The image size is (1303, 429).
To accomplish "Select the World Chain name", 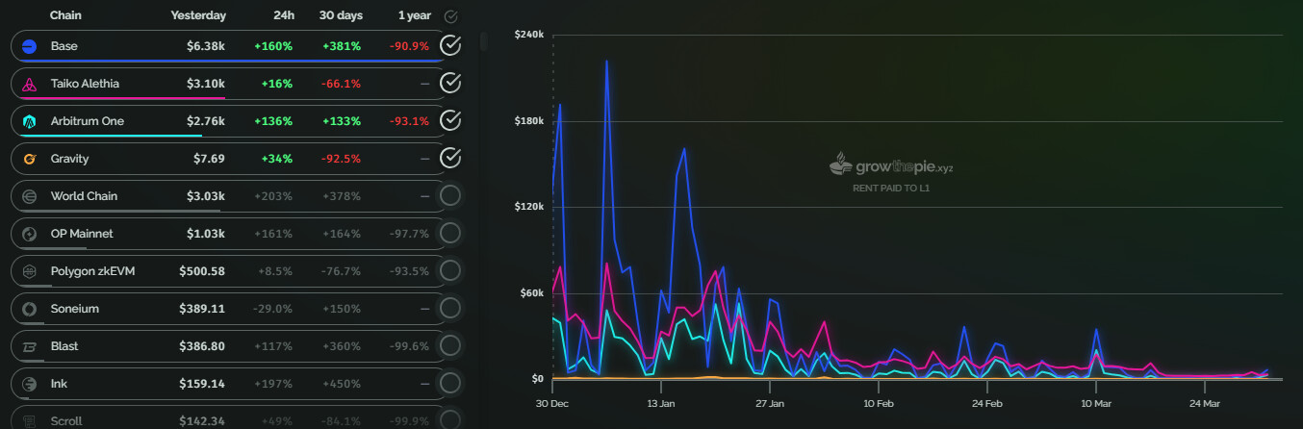I will point(84,196).
